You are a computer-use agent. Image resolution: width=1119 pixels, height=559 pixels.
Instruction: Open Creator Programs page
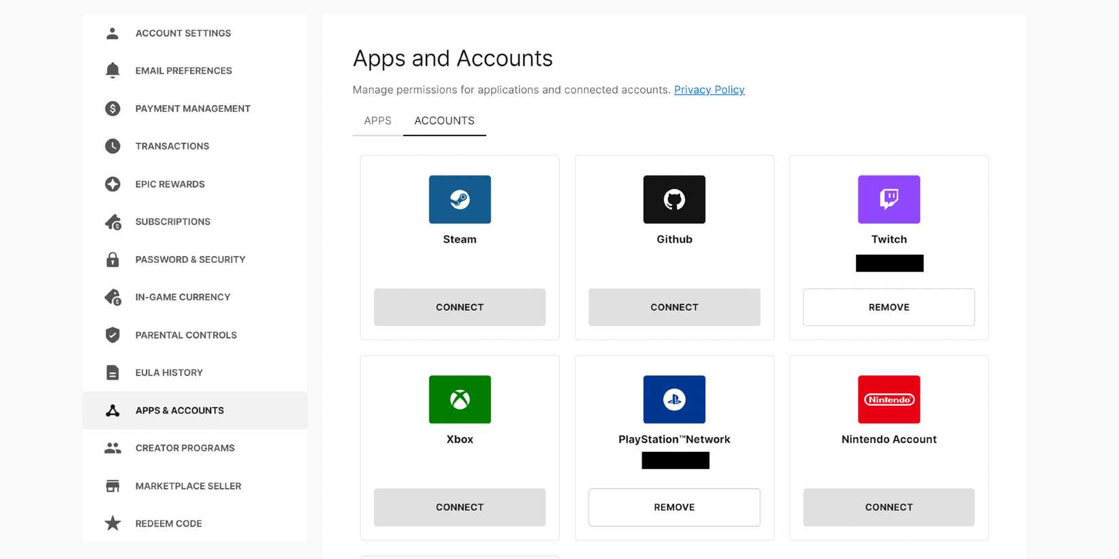point(195,448)
